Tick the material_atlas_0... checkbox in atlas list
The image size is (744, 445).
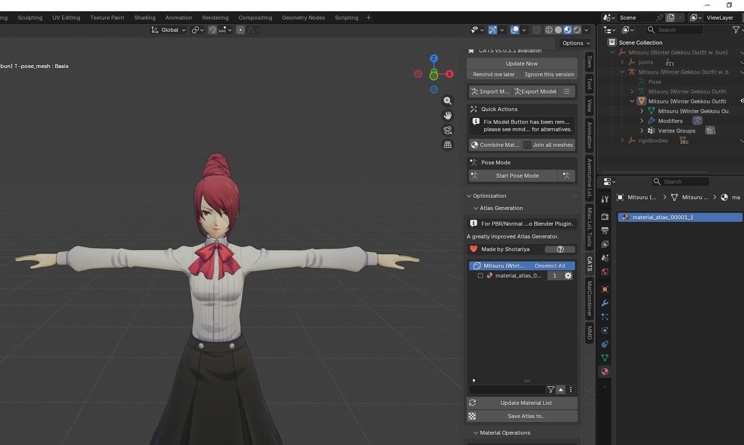tap(480, 276)
